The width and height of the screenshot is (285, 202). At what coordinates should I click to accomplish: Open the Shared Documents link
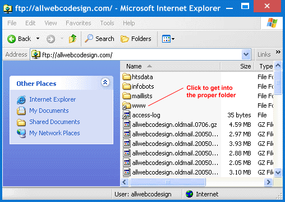click(x=54, y=122)
